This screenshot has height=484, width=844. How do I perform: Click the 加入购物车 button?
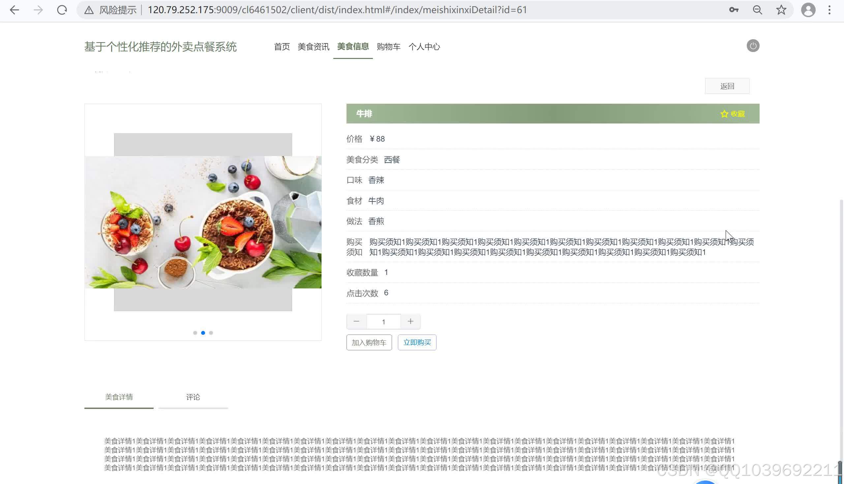pos(369,342)
